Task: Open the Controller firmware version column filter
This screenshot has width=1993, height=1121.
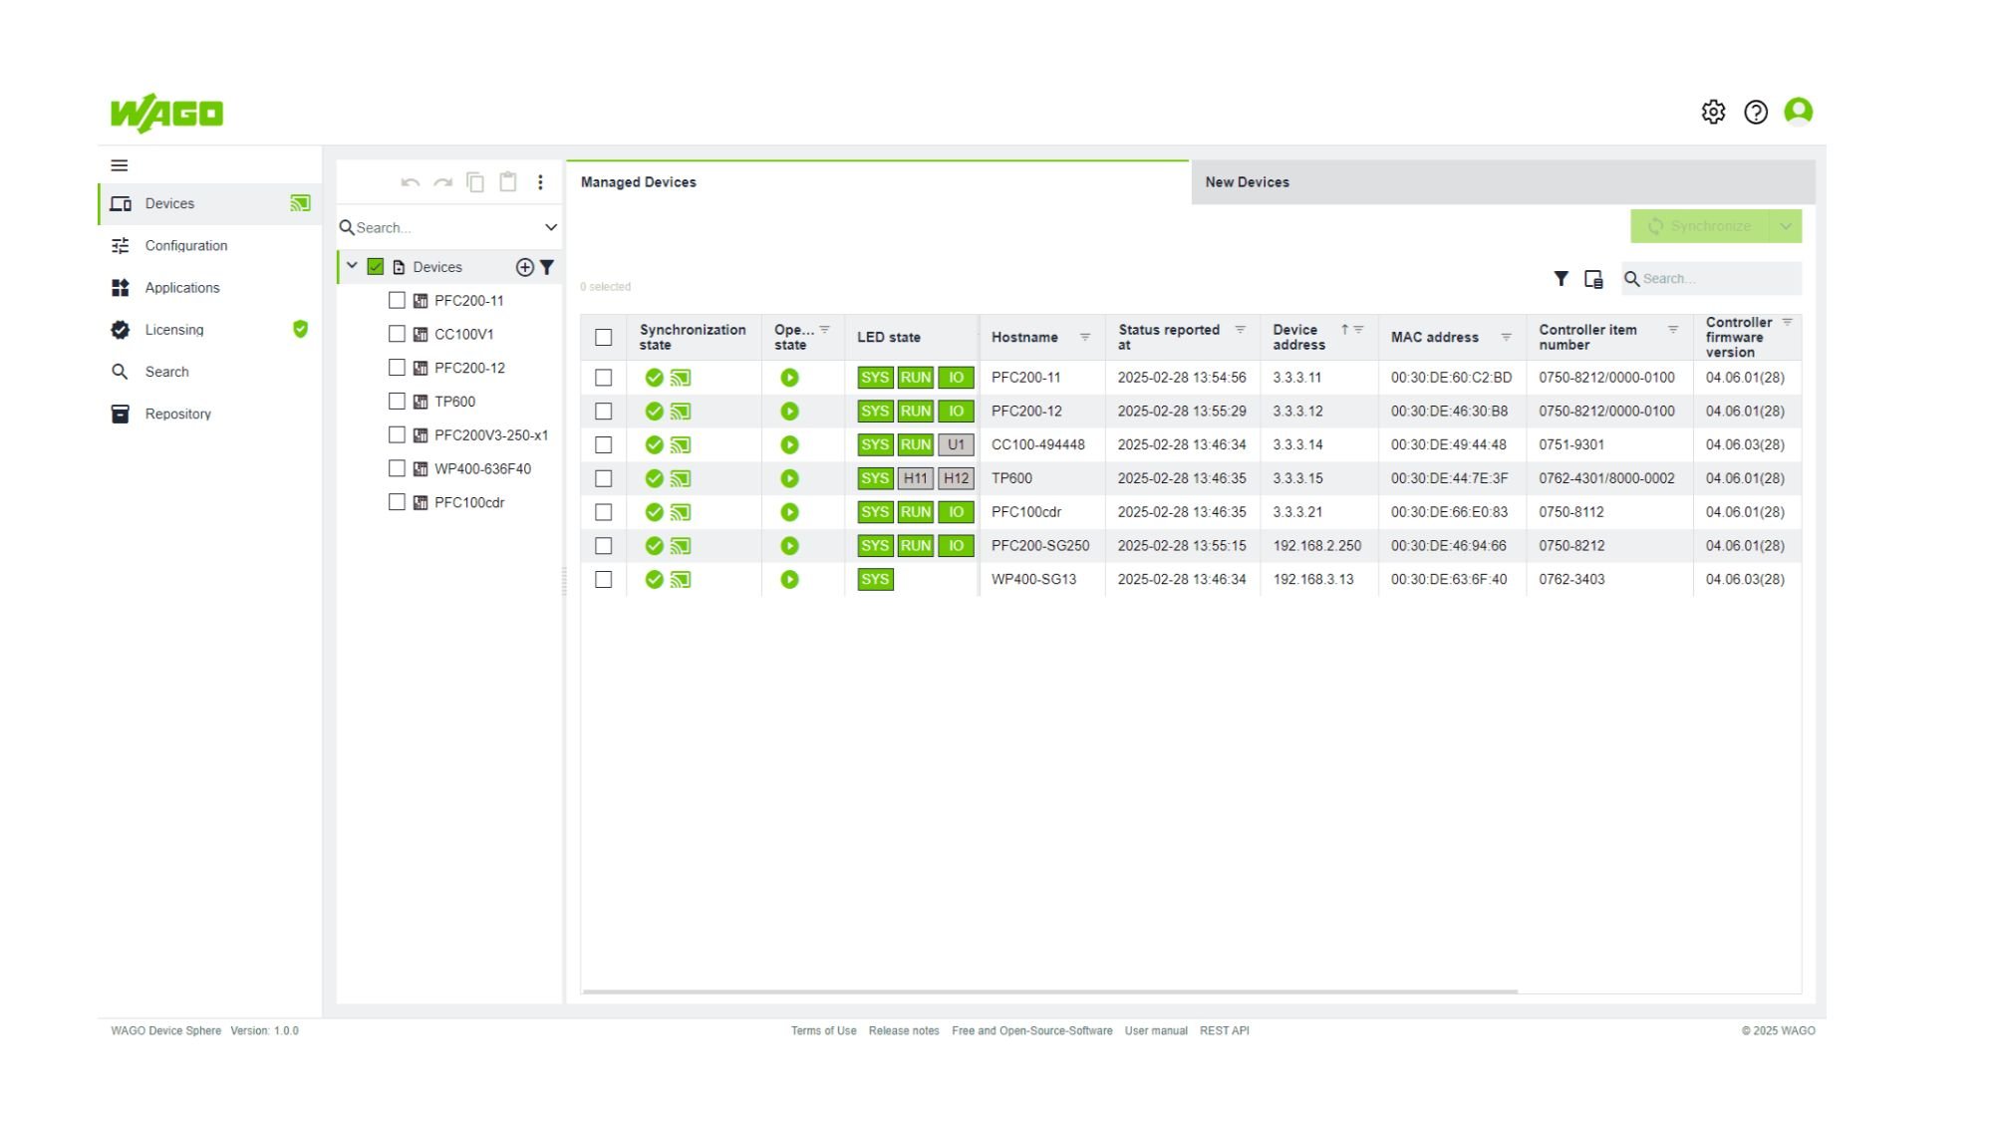Action: click(1788, 322)
